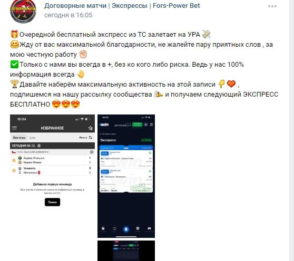Open the Фильтр sliders control
The image size is (294, 261).
tap(86, 138)
